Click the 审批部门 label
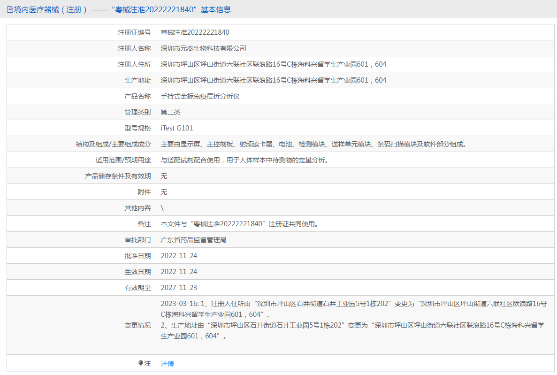The height and width of the screenshot is (375, 557). 137,240
